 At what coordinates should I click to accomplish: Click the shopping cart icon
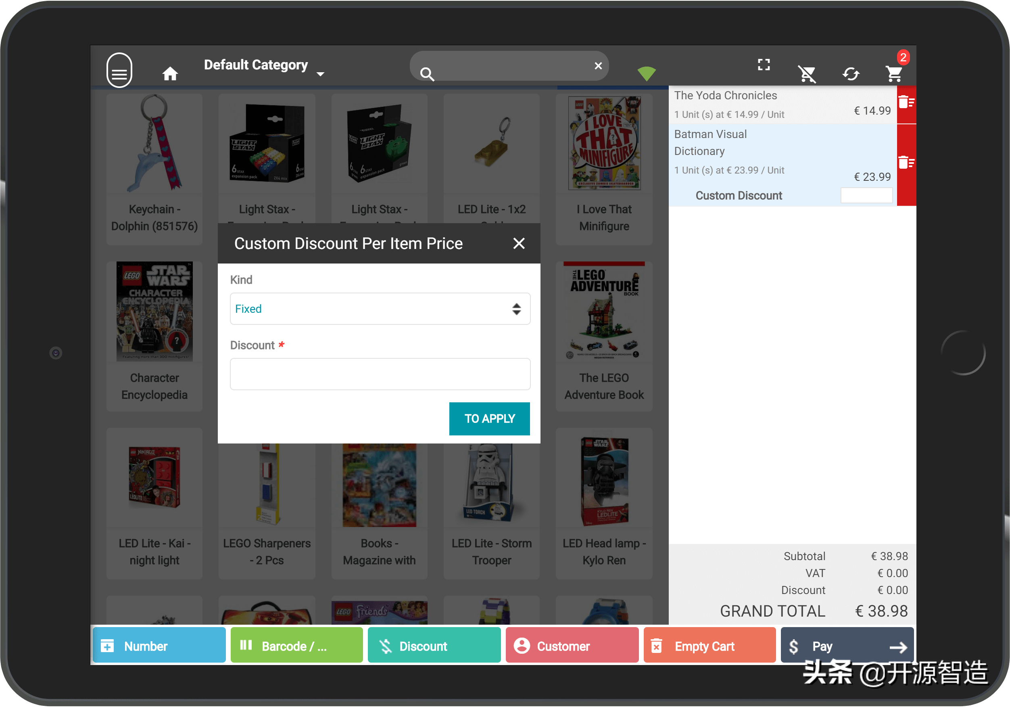pyautogui.click(x=893, y=71)
